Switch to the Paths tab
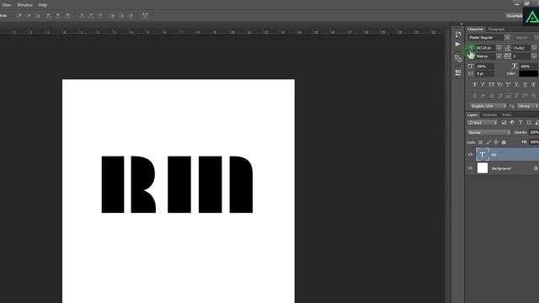The height and width of the screenshot is (303, 539). [x=507, y=114]
